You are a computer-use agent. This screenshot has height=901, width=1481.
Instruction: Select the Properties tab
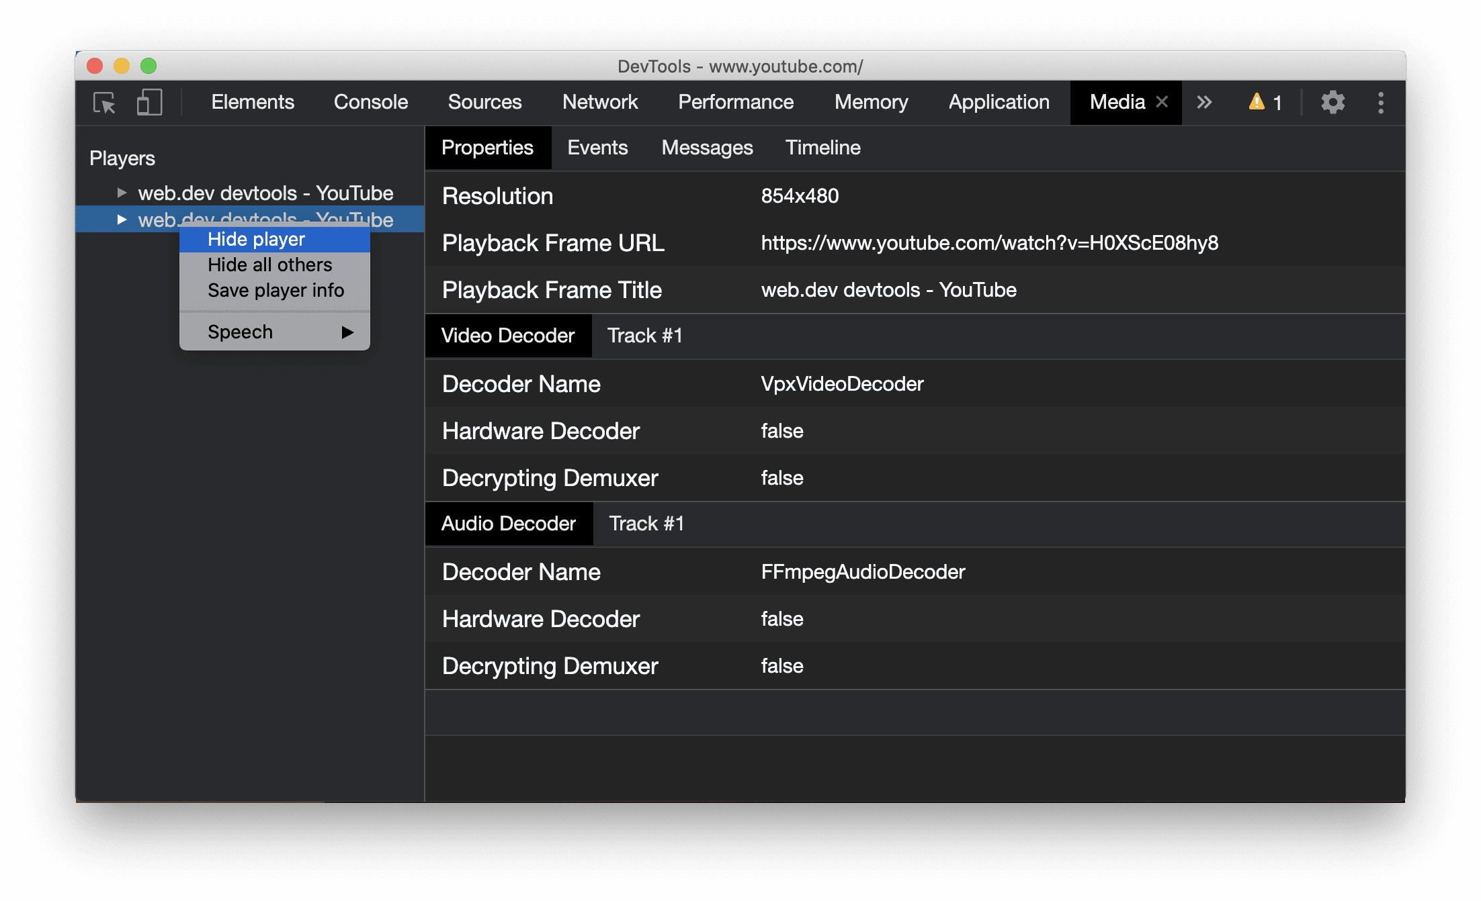(x=486, y=148)
